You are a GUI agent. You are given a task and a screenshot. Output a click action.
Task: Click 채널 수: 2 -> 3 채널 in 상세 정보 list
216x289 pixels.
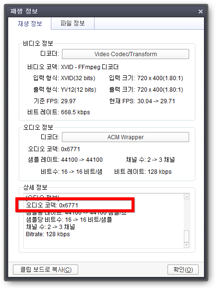tap(50, 227)
